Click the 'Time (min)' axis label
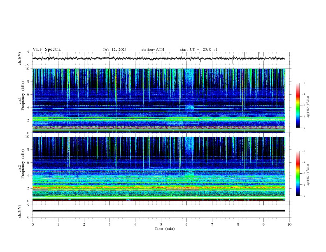326x252 pixels. (165, 229)
